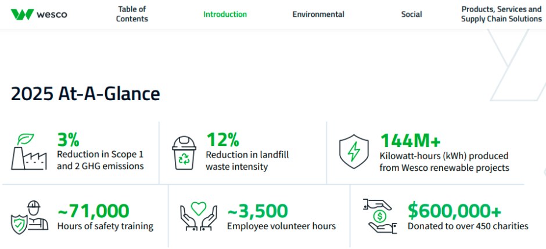Click the 144M+ statistic
This screenshot has height=249, width=546.
(x=410, y=141)
